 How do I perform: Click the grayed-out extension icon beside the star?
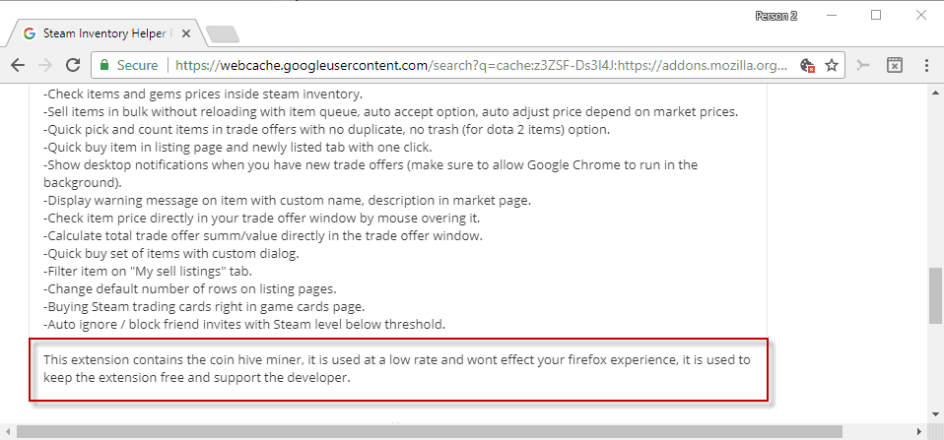tap(863, 65)
